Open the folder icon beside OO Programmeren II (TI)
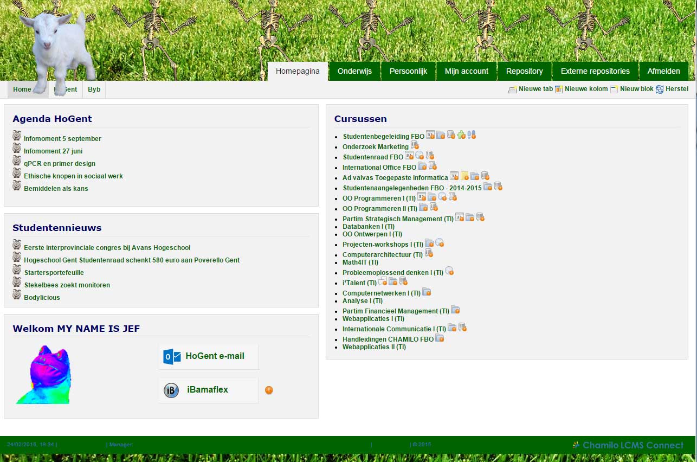Screen dimensions: 697x462 pos(423,207)
